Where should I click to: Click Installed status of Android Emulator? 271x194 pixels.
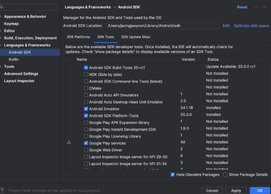tap(213, 108)
